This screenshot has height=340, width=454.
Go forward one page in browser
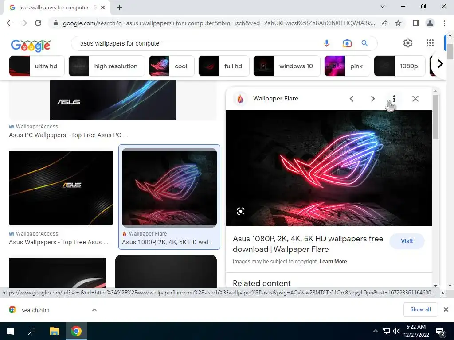pos(24,23)
